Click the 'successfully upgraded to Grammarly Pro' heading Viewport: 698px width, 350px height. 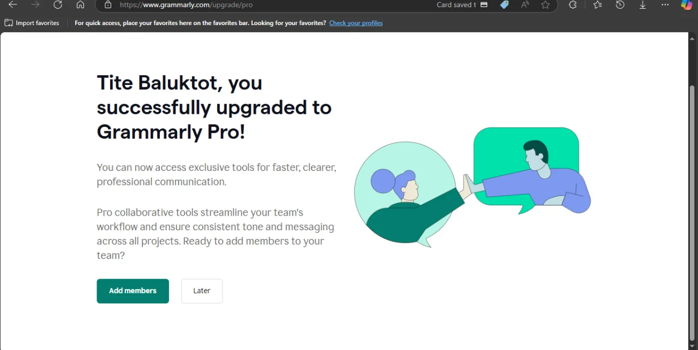(x=214, y=107)
